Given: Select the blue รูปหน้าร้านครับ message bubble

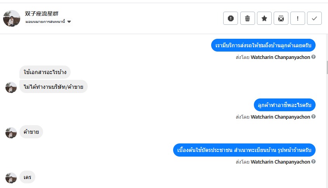Looking at the screenshot, I should [244, 150].
